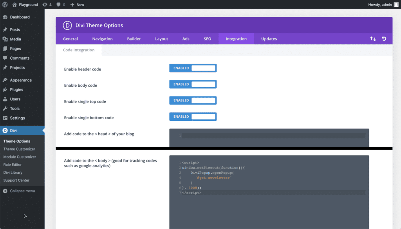
Task: Toggle the Enable body code switch
Action: point(193,84)
